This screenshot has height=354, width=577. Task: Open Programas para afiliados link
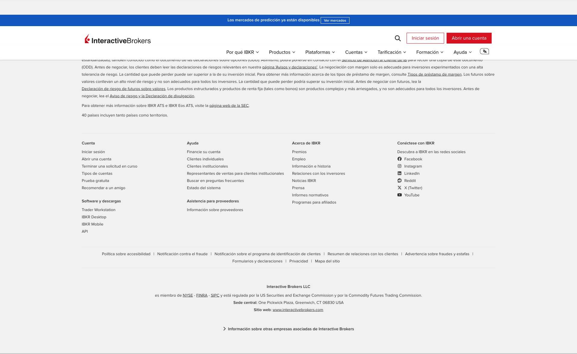click(314, 202)
